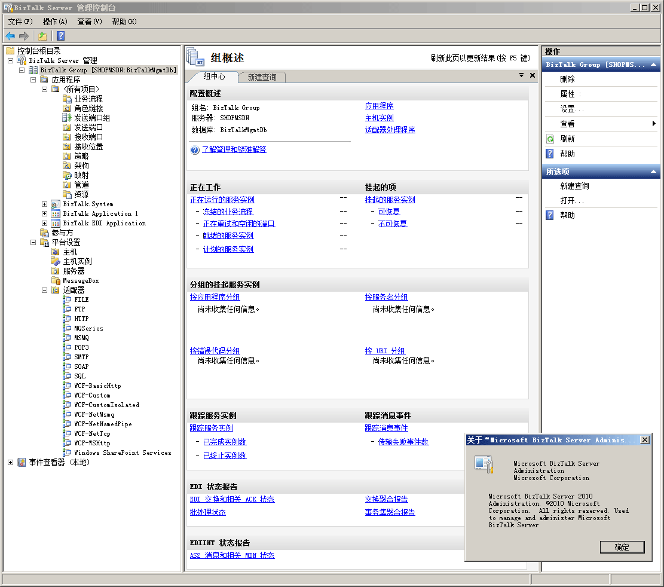Viewport: 664px width, 587px height.
Task: Click the 刷新 refresh icon in actions pane
Action: coord(550,139)
